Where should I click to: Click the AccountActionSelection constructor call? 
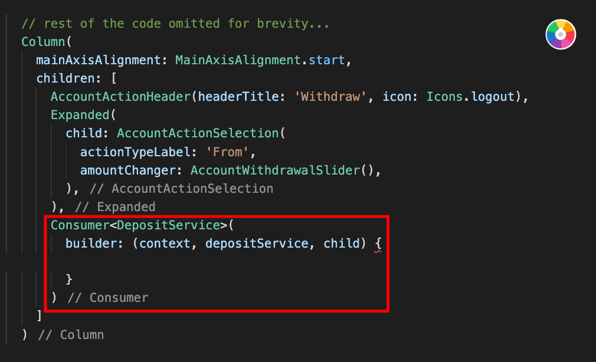(x=198, y=133)
